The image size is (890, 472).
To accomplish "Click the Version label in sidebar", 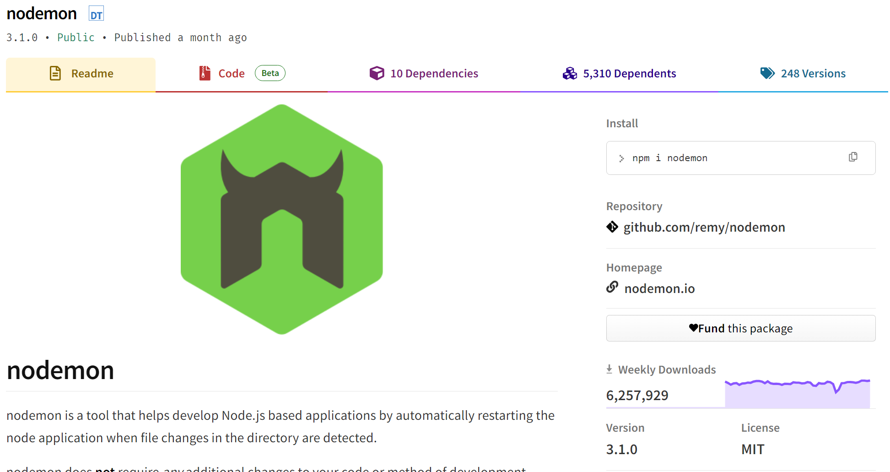I will pos(625,428).
